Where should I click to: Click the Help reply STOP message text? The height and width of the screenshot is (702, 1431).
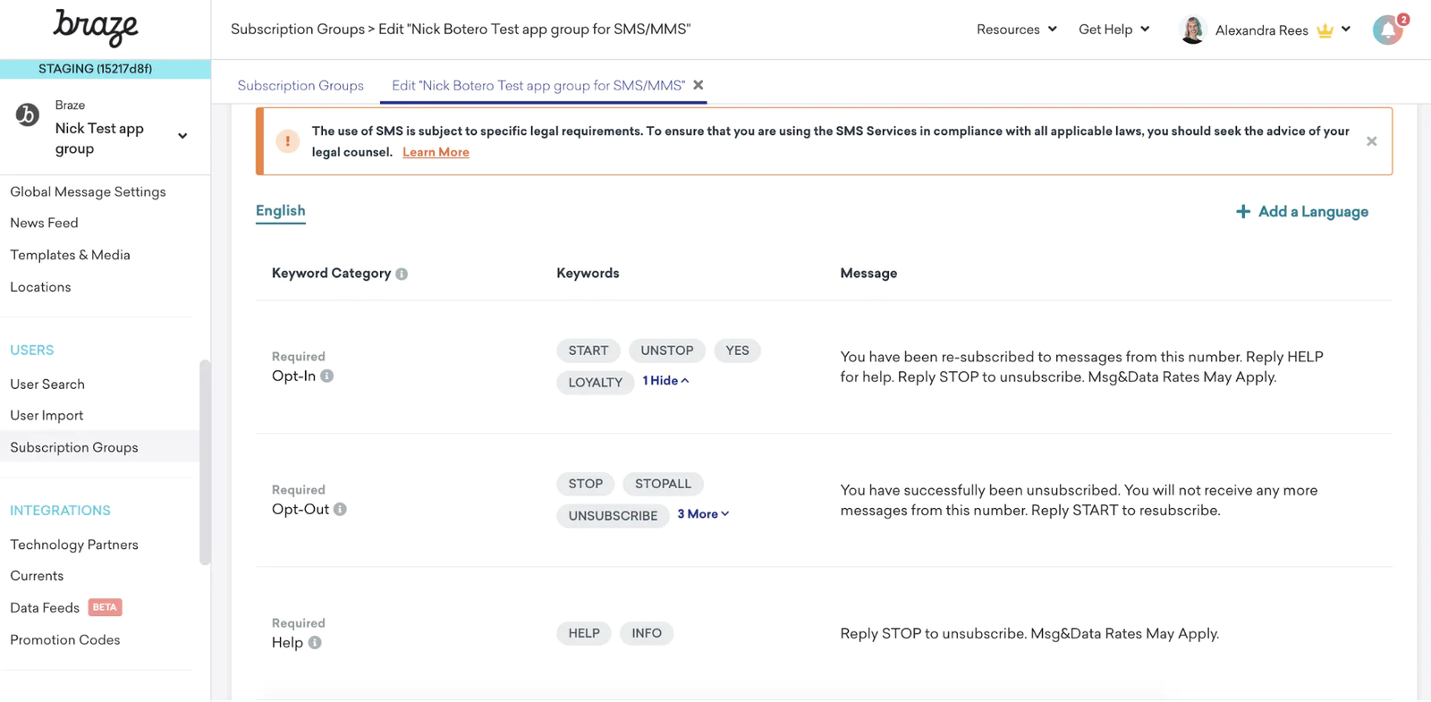1029,633
